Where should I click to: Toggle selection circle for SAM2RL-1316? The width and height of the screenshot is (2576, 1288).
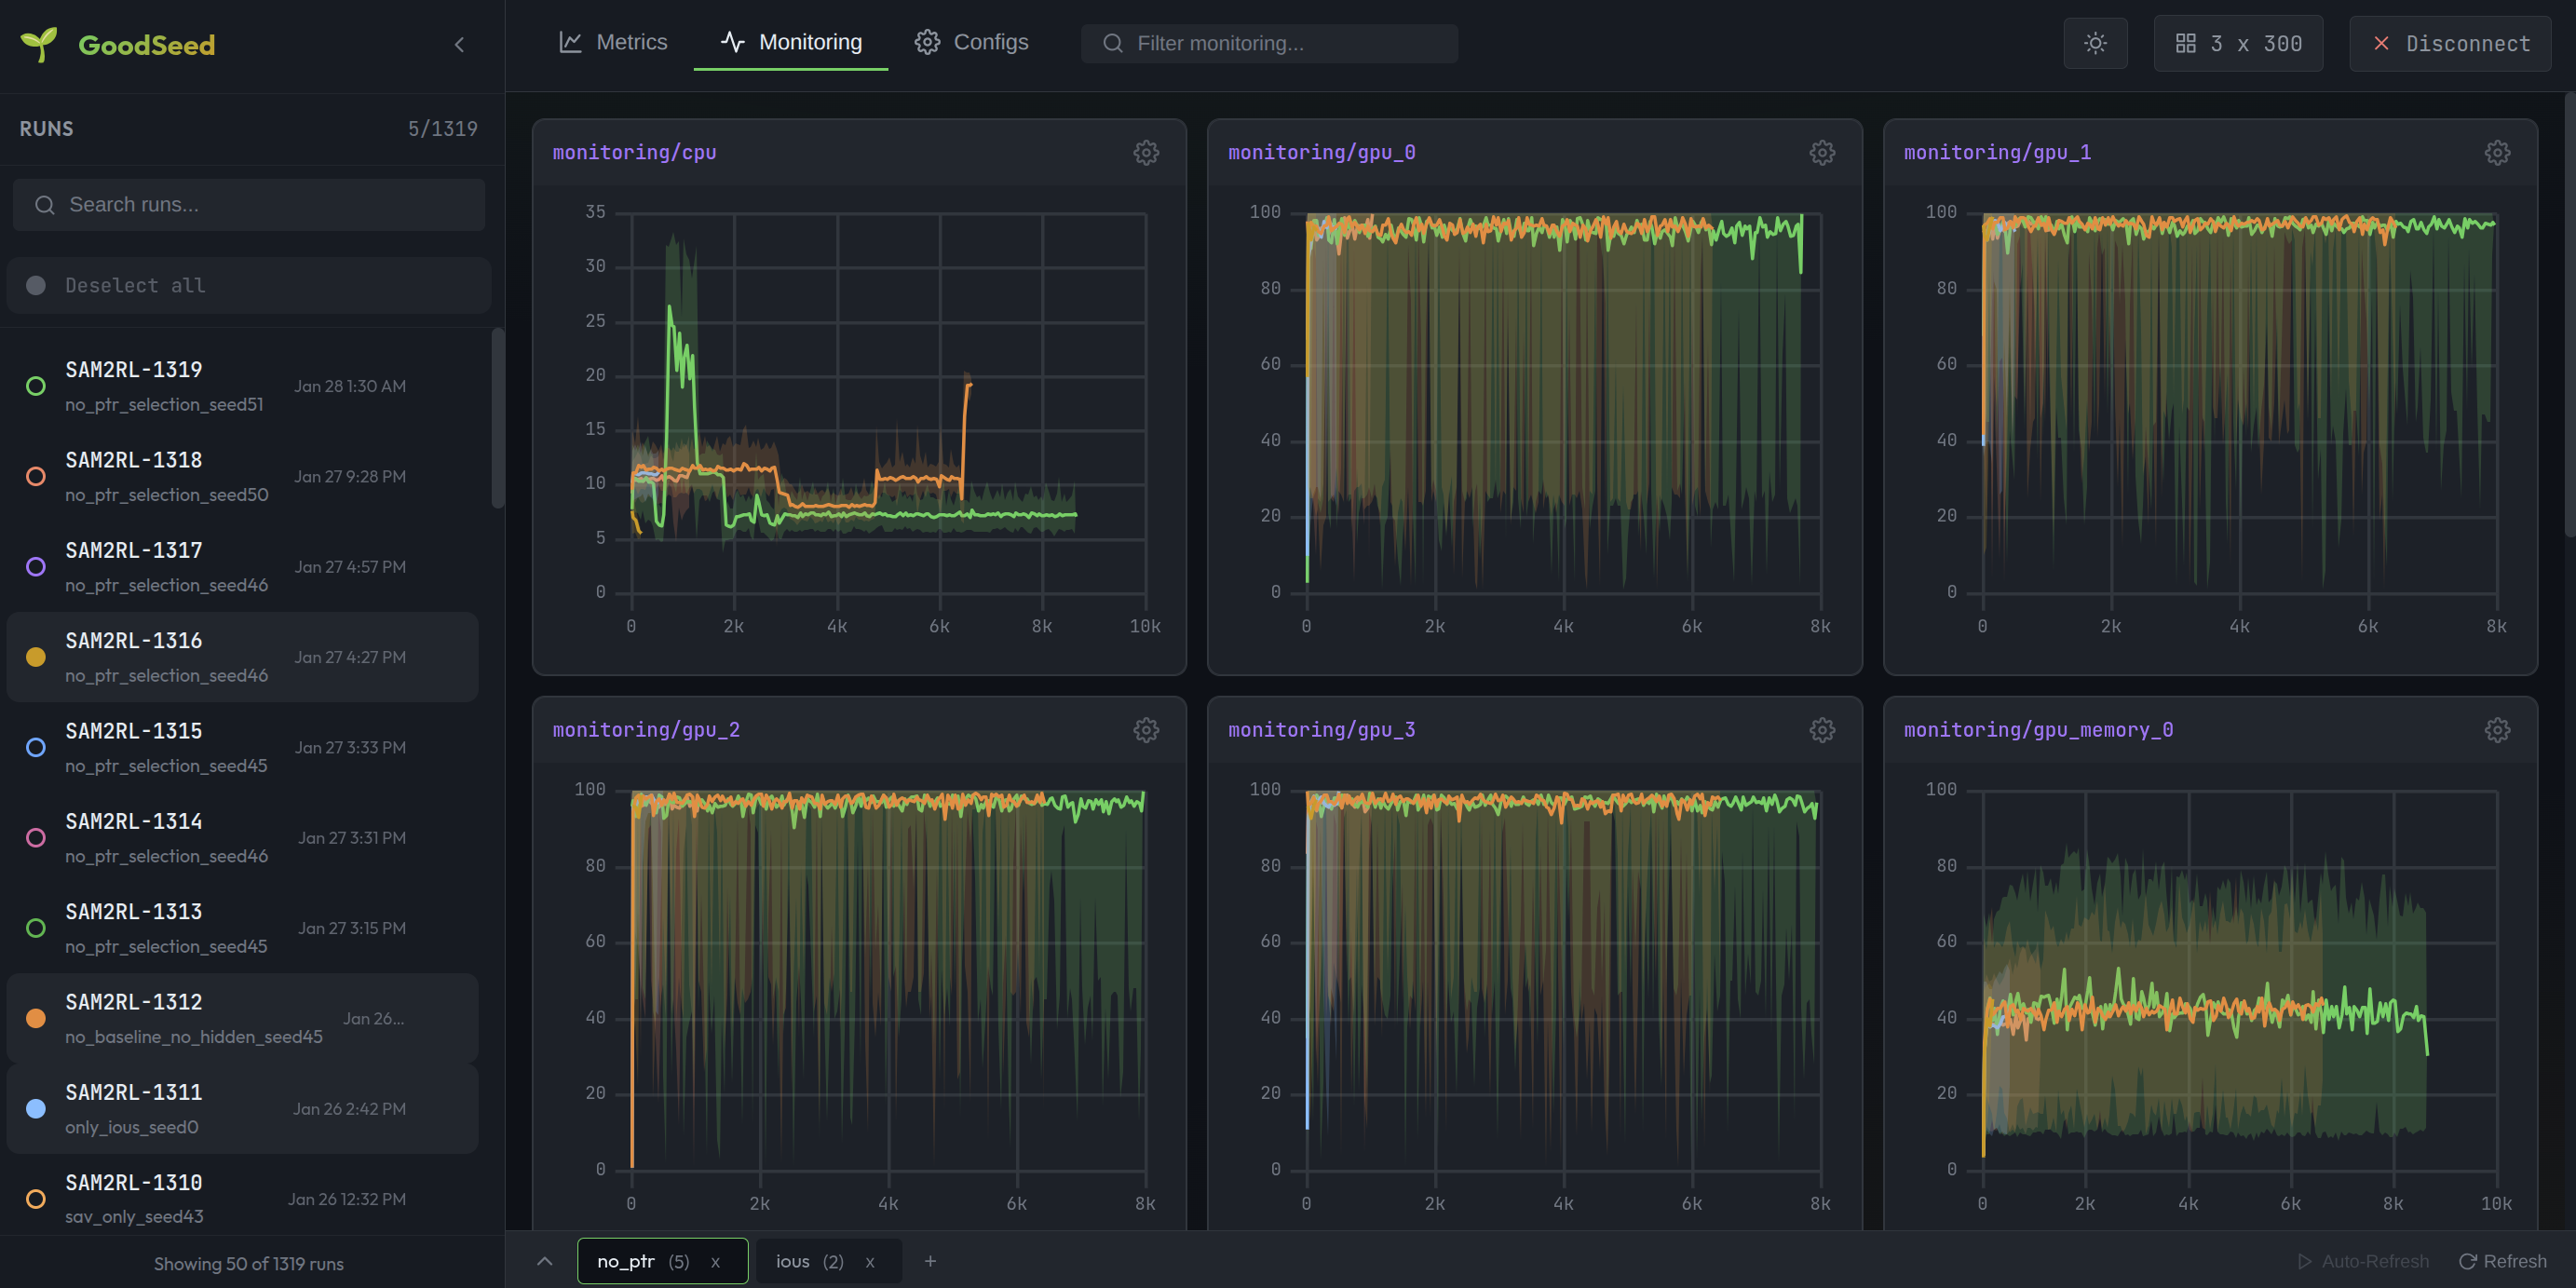pos(36,657)
